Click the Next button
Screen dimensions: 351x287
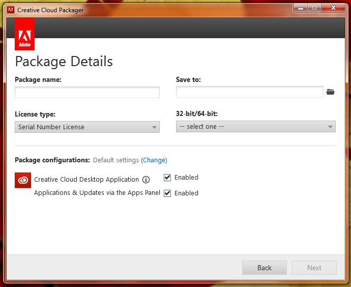coord(314,268)
